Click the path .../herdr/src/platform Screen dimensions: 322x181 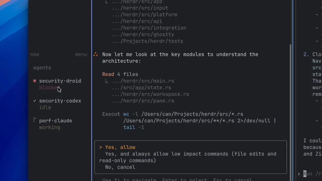144,15
